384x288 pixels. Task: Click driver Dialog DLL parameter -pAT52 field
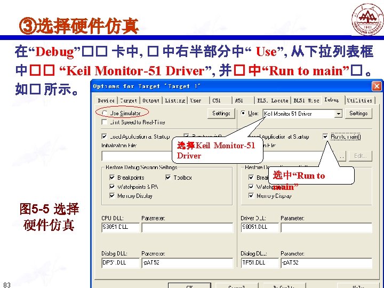click(326, 263)
